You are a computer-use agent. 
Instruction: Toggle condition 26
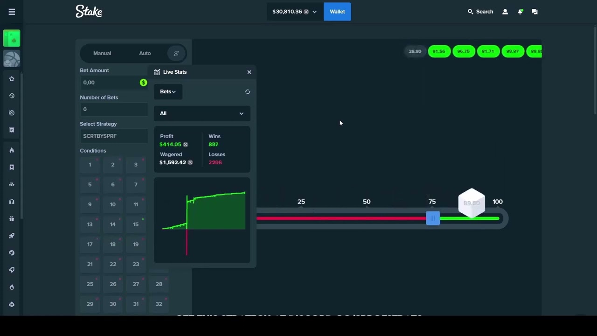pos(113,284)
